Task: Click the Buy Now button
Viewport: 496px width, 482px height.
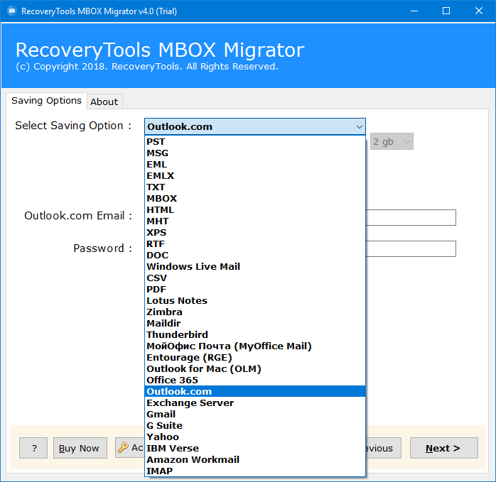Action: [80, 448]
